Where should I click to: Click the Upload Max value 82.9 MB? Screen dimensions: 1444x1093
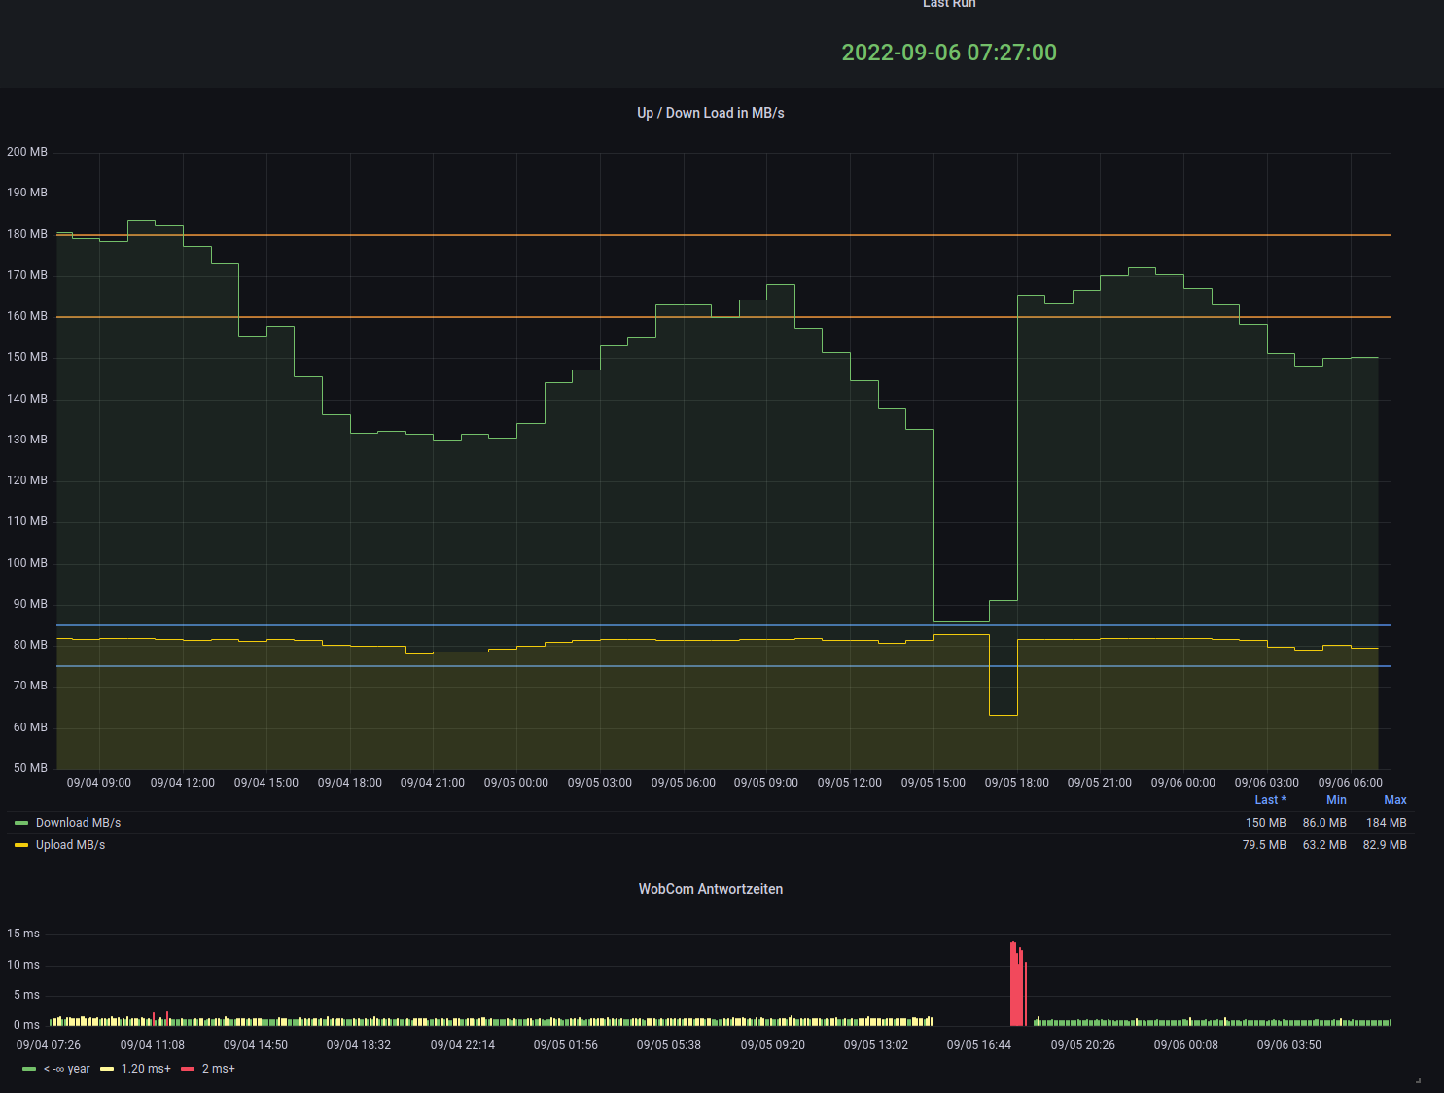pyautogui.click(x=1385, y=845)
